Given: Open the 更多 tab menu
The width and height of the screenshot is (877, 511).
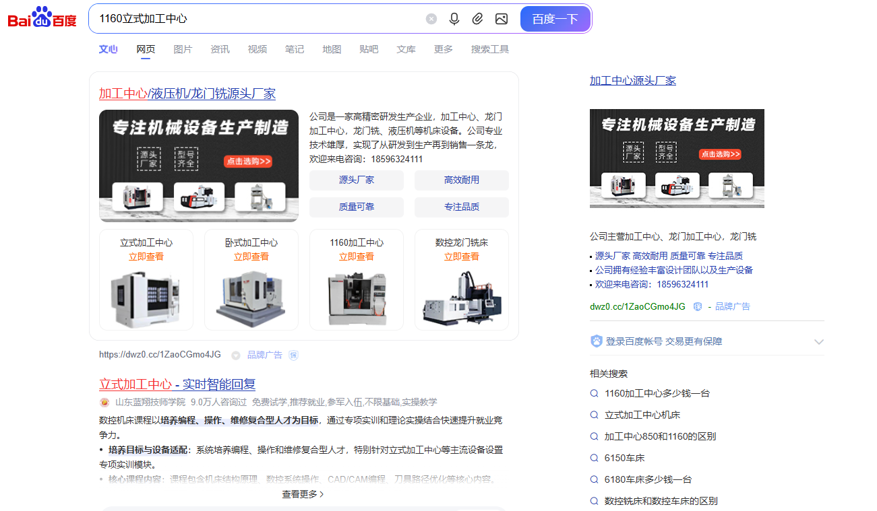Looking at the screenshot, I should 444,49.
